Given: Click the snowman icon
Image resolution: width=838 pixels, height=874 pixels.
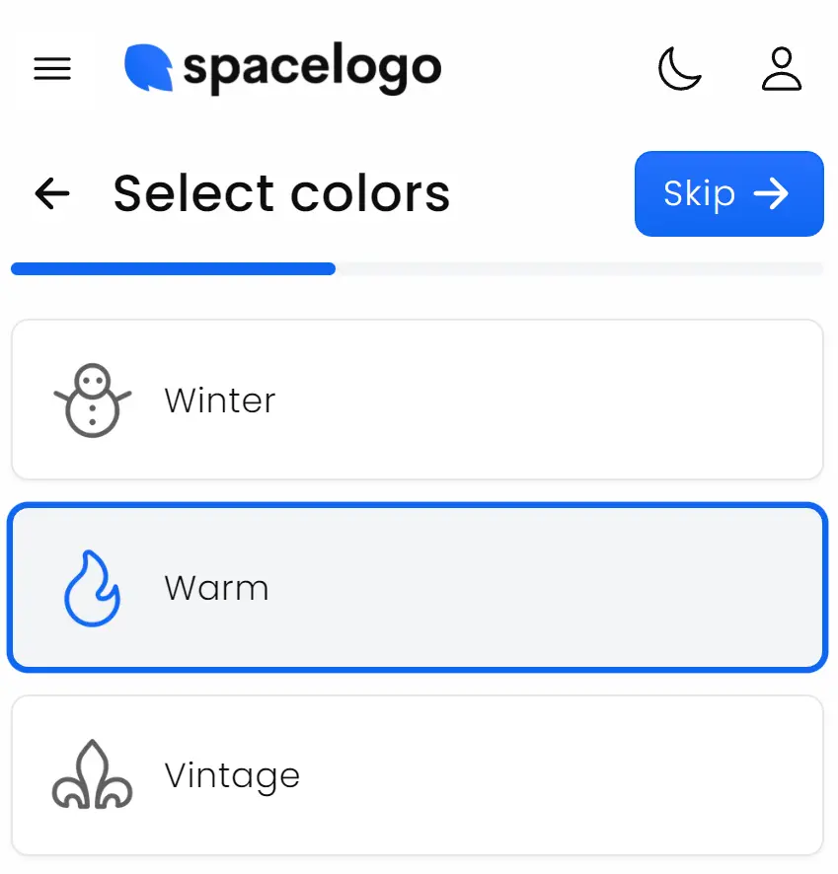Looking at the screenshot, I should 92,401.
